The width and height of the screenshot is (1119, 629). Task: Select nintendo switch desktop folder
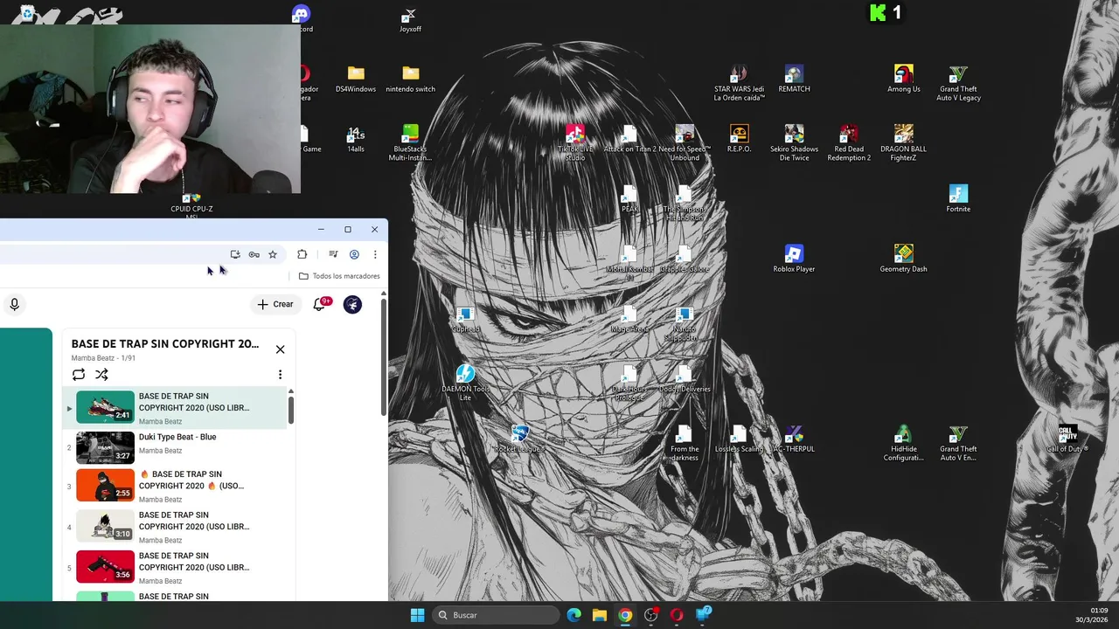[411, 79]
